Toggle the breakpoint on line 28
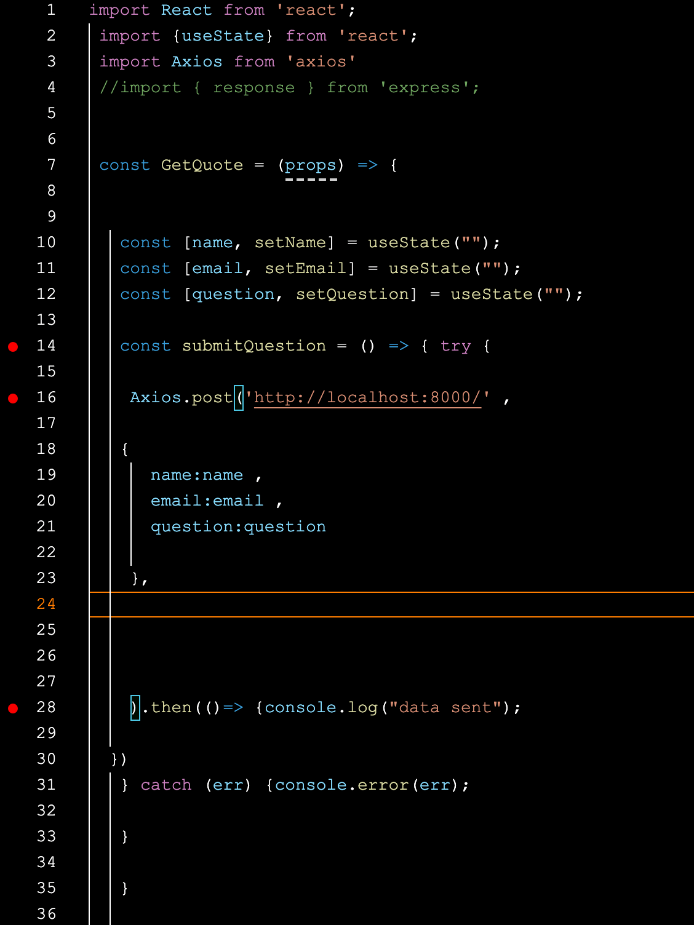694x925 pixels. click(12, 707)
